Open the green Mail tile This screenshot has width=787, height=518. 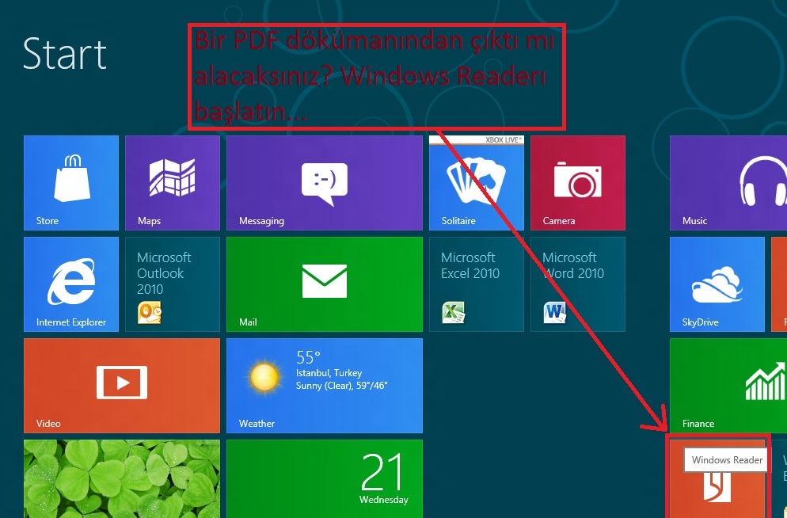pyautogui.click(x=325, y=284)
